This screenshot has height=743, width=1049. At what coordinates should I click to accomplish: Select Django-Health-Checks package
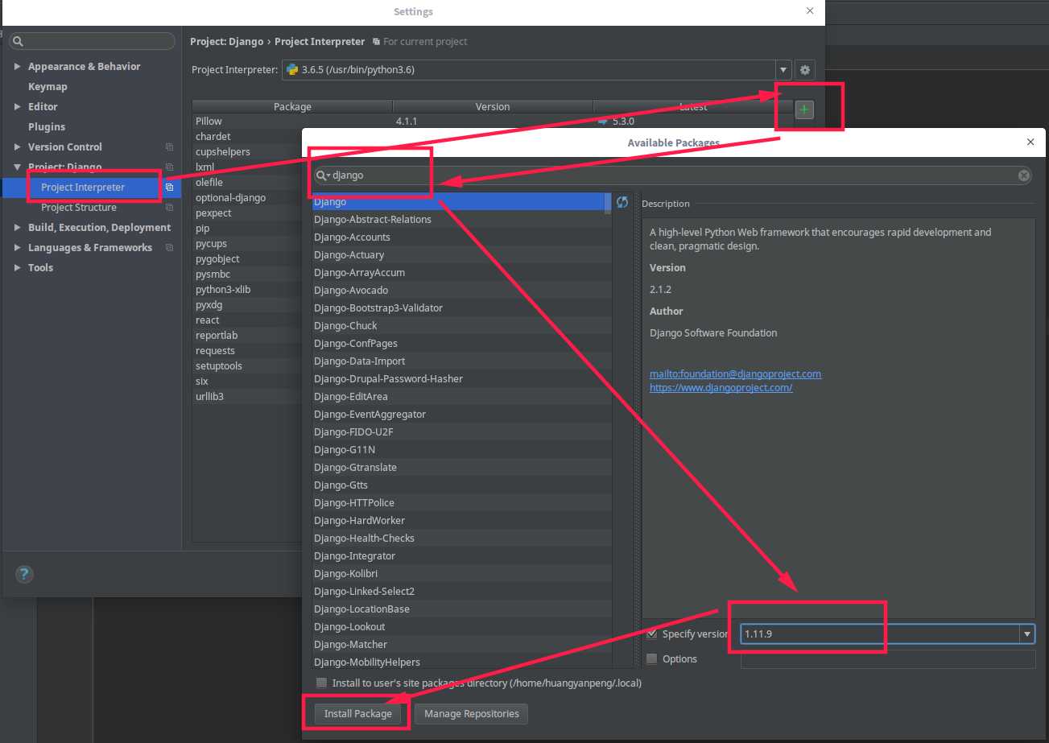pyautogui.click(x=461, y=539)
